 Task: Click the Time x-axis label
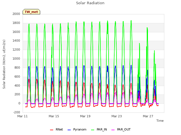click(x=160, y=121)
